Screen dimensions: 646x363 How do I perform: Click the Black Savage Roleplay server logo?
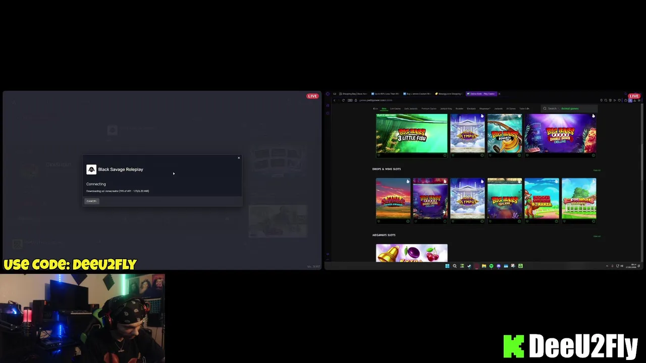(x=91, y=169)
